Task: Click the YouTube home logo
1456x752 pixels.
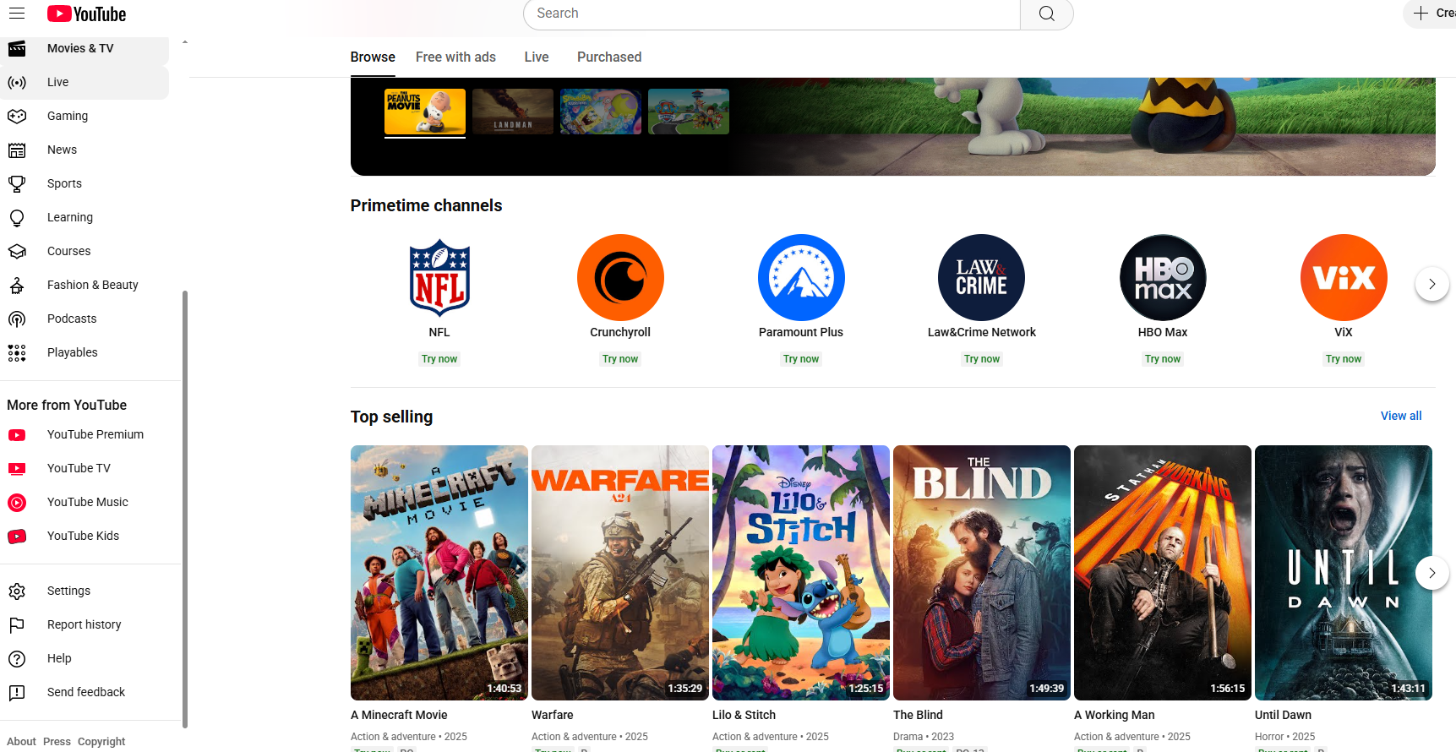Action: (86, 14)
